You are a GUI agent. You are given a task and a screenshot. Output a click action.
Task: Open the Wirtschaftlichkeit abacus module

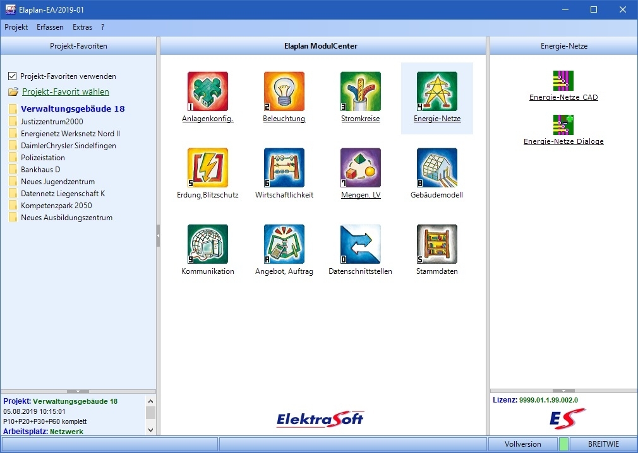pos(284,167)
